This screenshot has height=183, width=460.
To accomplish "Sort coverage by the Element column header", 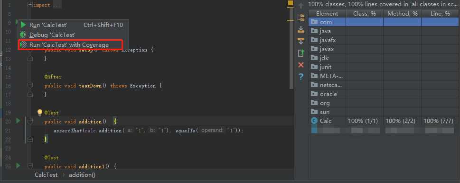I will 327,13.
